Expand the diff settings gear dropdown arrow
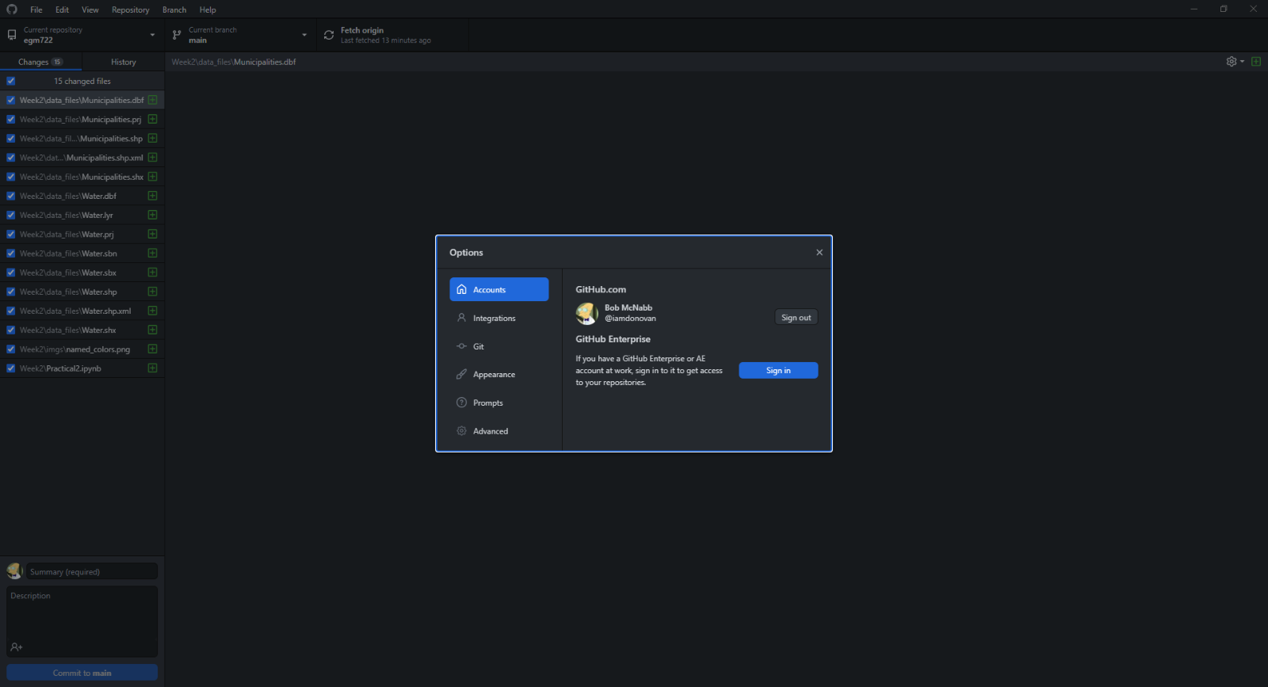The height and width of the screenshot is (687, 1268). click(1242, 62)
